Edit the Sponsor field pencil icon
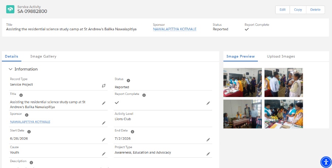 coord(104,123)
